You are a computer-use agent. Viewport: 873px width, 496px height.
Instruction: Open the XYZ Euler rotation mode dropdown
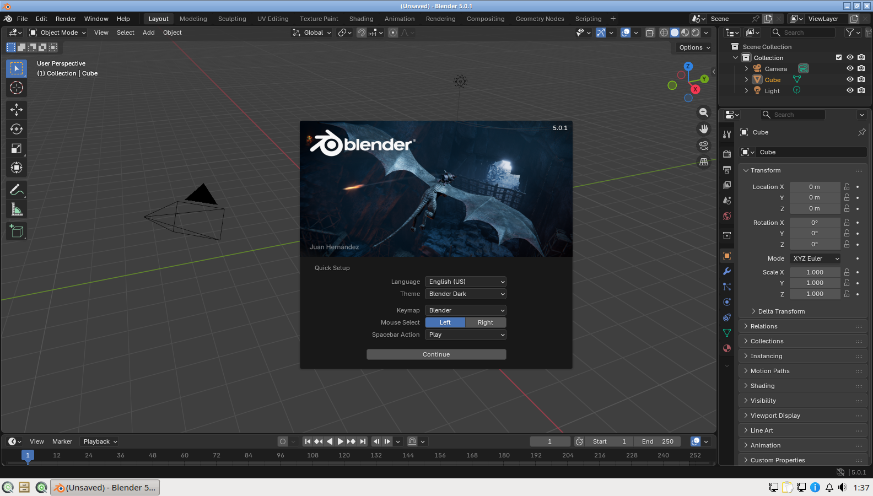click(x=815, y=258)
